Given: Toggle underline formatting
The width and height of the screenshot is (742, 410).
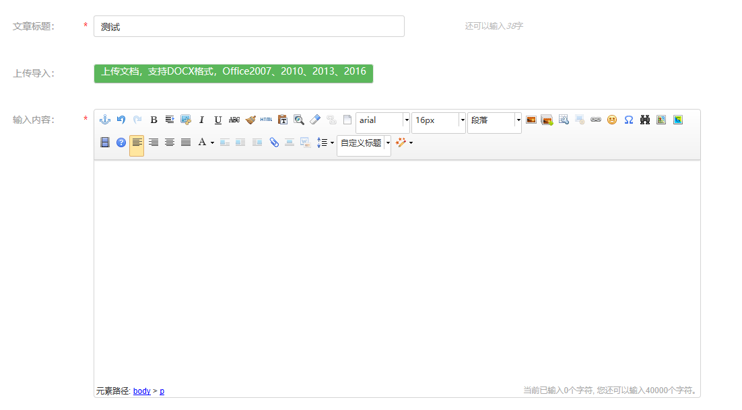Looking at the screenshot, I should [x=218, y=120].
